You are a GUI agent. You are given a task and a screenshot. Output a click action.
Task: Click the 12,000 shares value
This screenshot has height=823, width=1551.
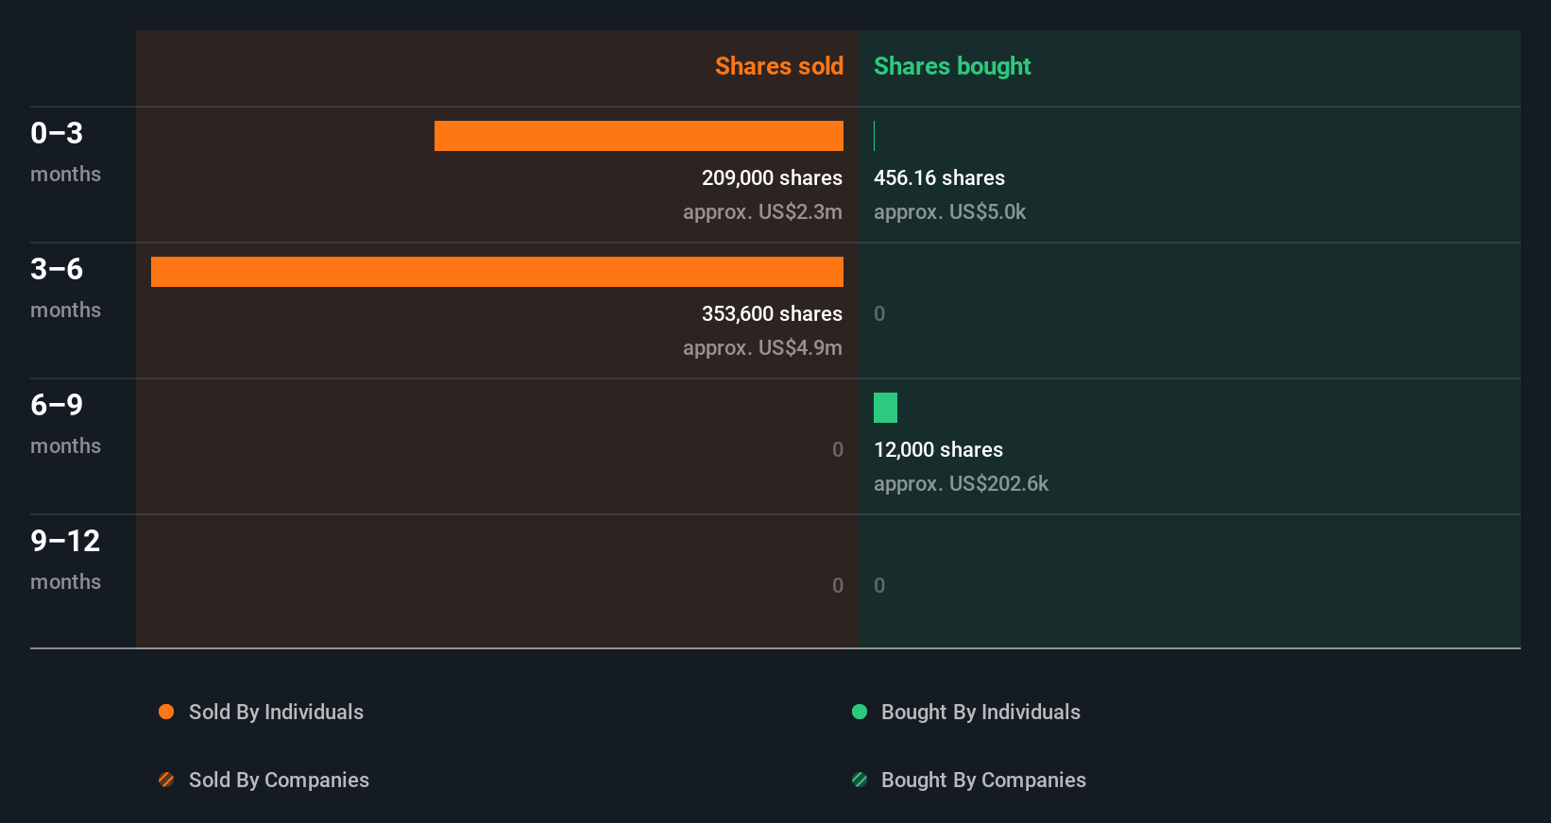(938, 449)
